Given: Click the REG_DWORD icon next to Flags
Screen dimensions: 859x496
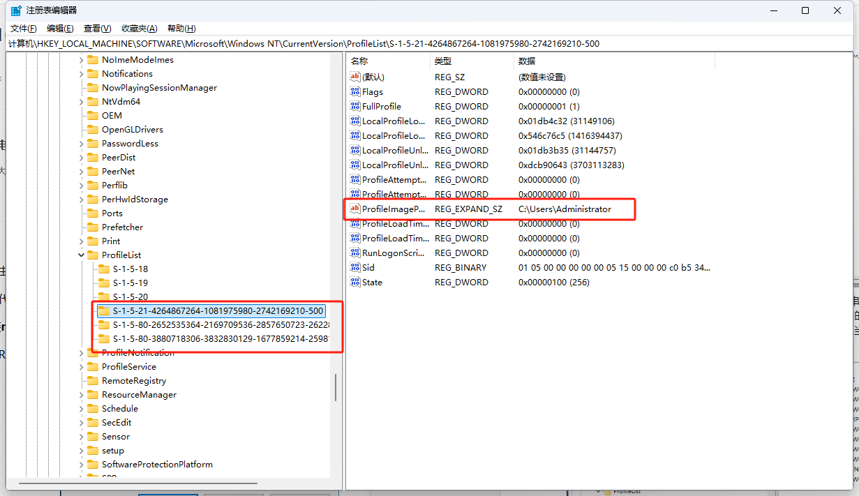Looking at the screenshot, I should coord(354,91).
